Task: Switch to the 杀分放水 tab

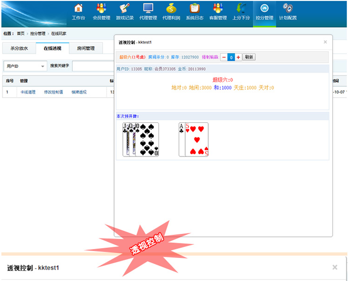Action: coord(20,49)
